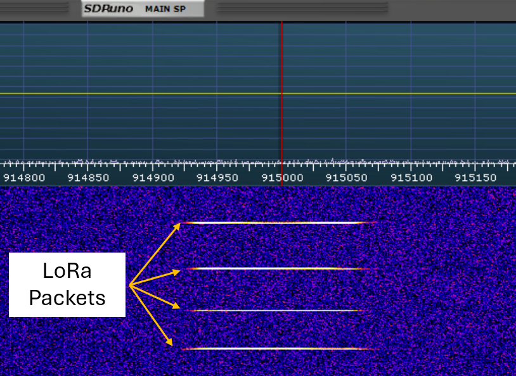516x376 pixels.
Task: Click the second LoRa packet trace
Action: [278, 268]
